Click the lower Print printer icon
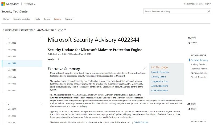Image resolution: width=213 pixels, height=125 pixels. click(x=189, y=104)
